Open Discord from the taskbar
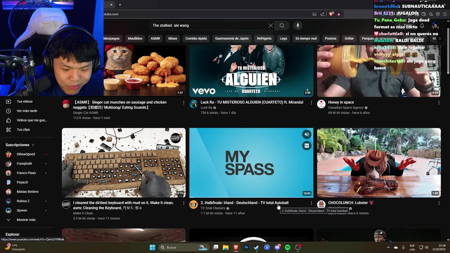This screenshot has width=450, height=253. (x=277, y=247)
